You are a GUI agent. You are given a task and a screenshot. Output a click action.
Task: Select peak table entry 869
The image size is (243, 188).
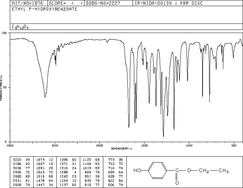click(88, 172)
